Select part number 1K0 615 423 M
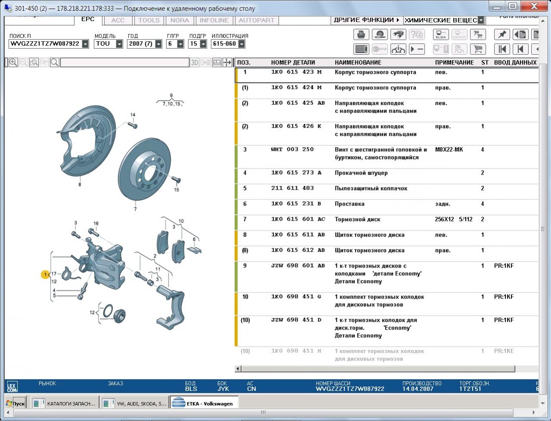The image size is (551, 421). pyautogui.click(x=296, y=72)
